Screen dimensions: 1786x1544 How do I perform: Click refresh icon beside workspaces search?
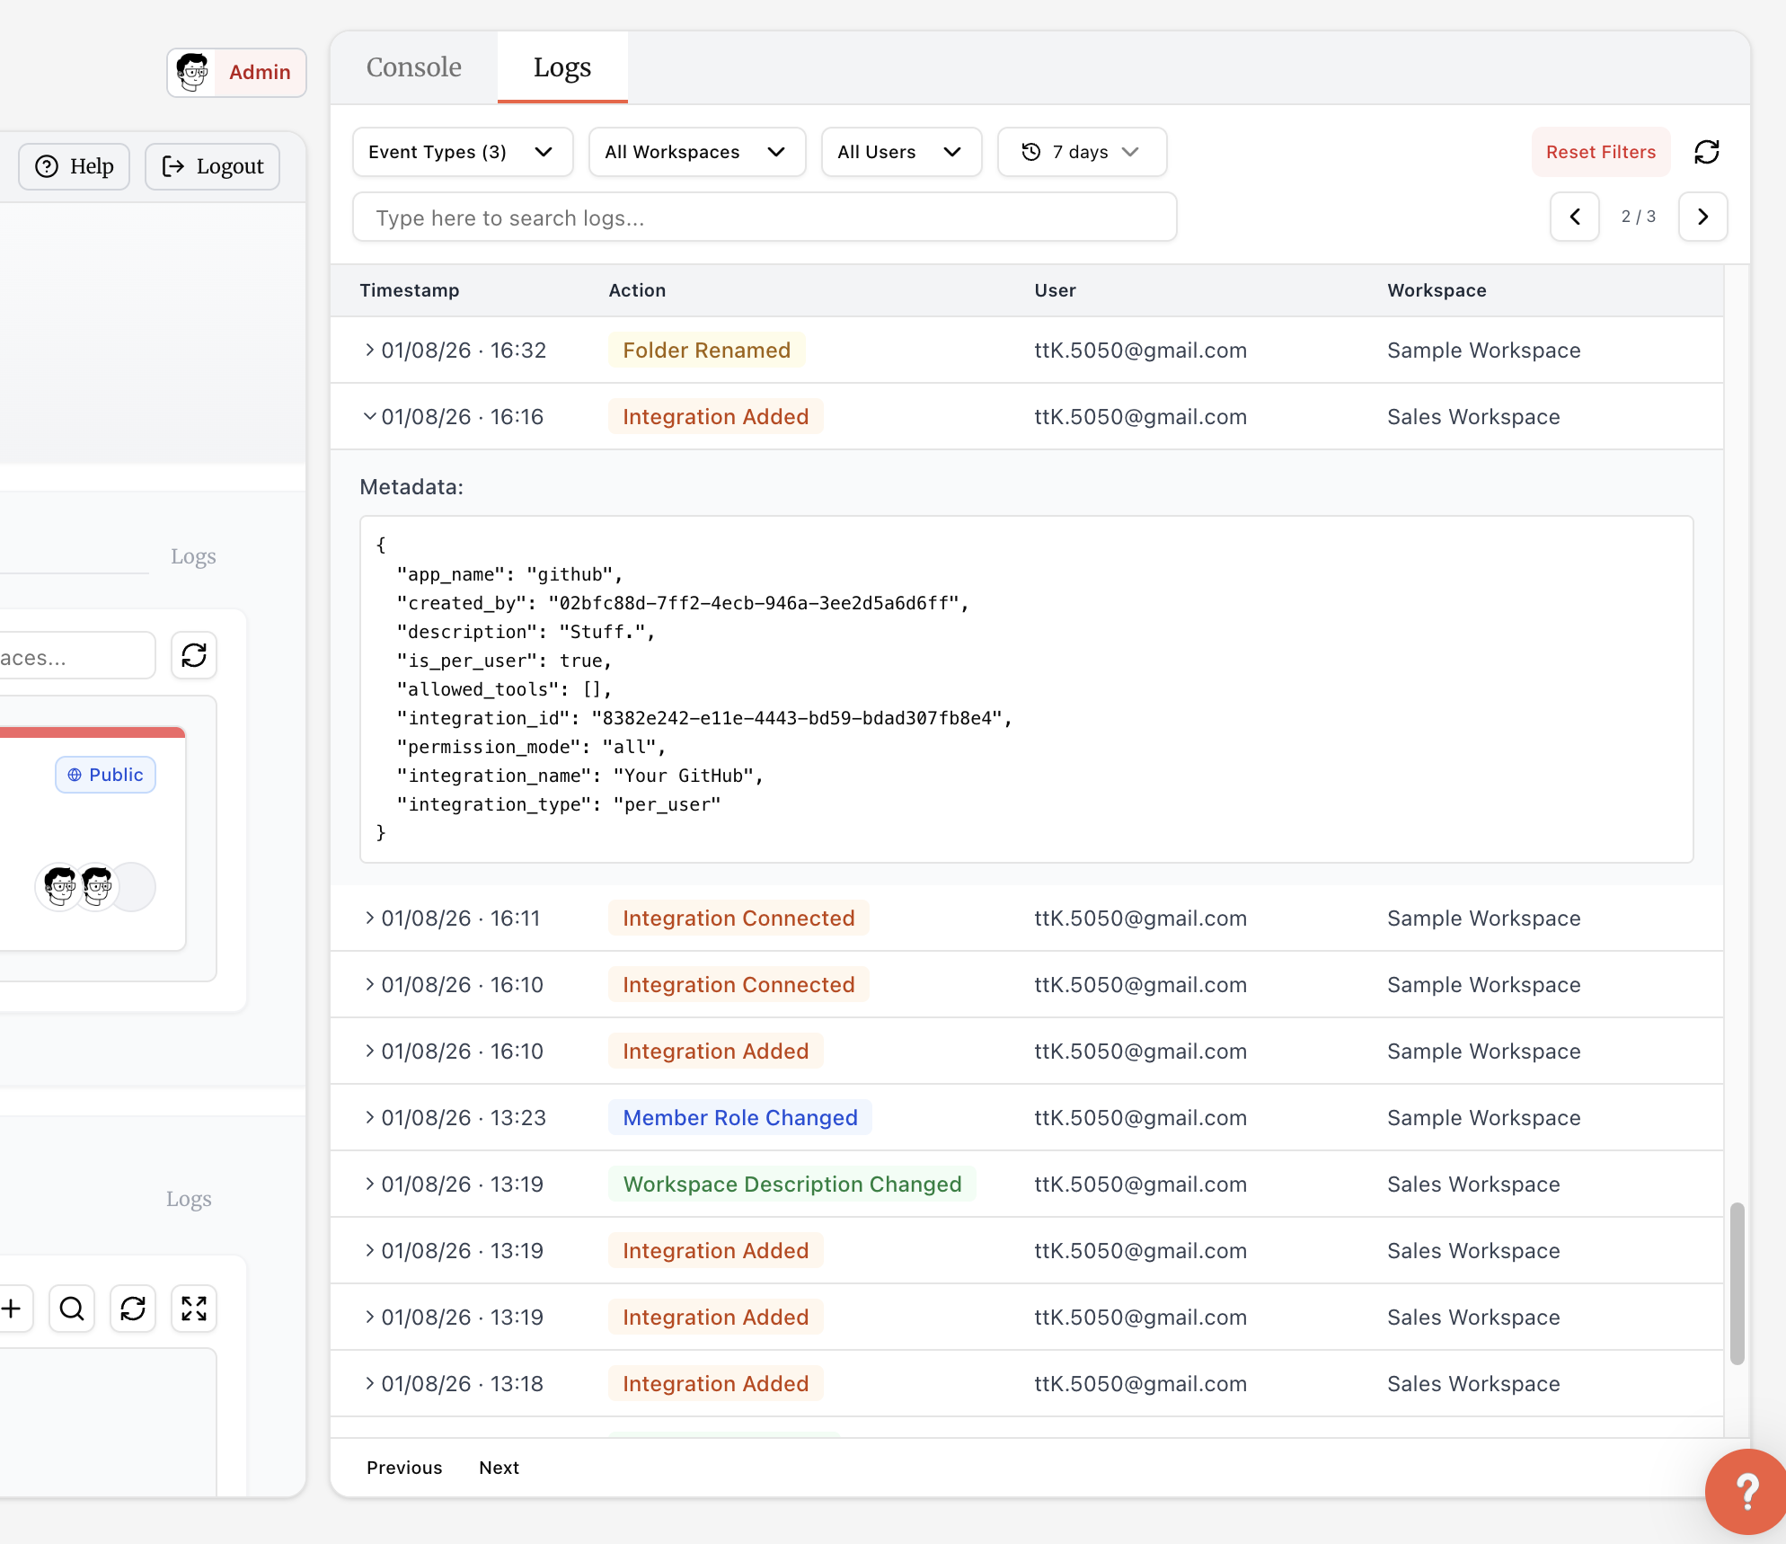(x=194, y=655)
